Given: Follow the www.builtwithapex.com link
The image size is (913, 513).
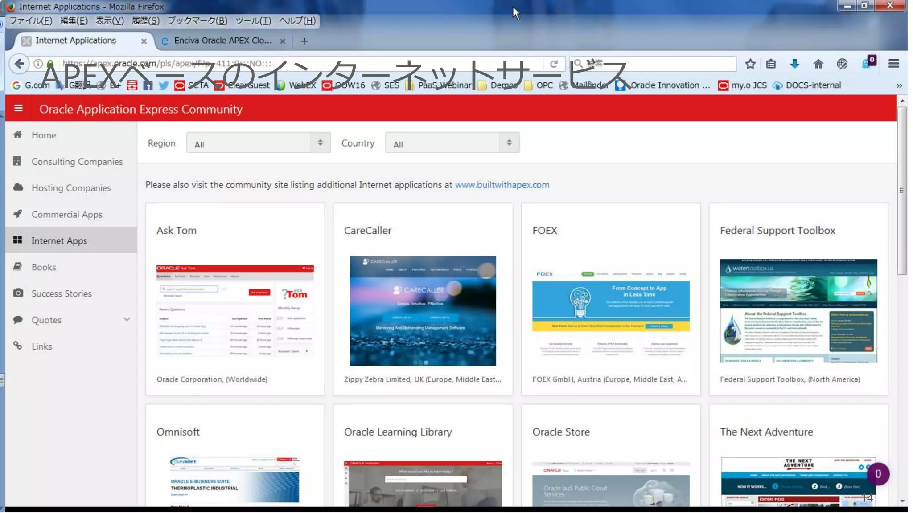Looking at the screenshot, I should pos(502,184).
